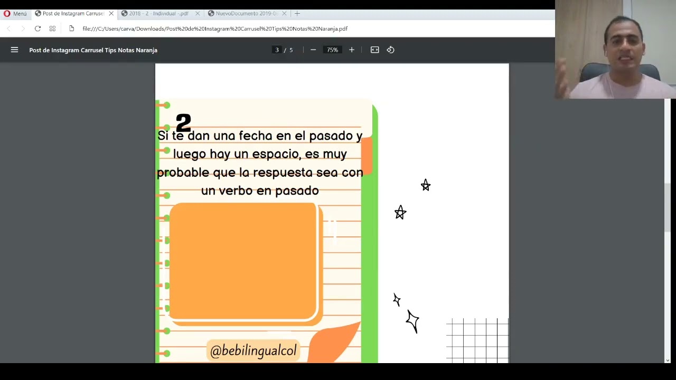The image size is (676, 380).
Task: Close the Post de Instagram Carrusel tab
Action: click(x=111, y=14)
